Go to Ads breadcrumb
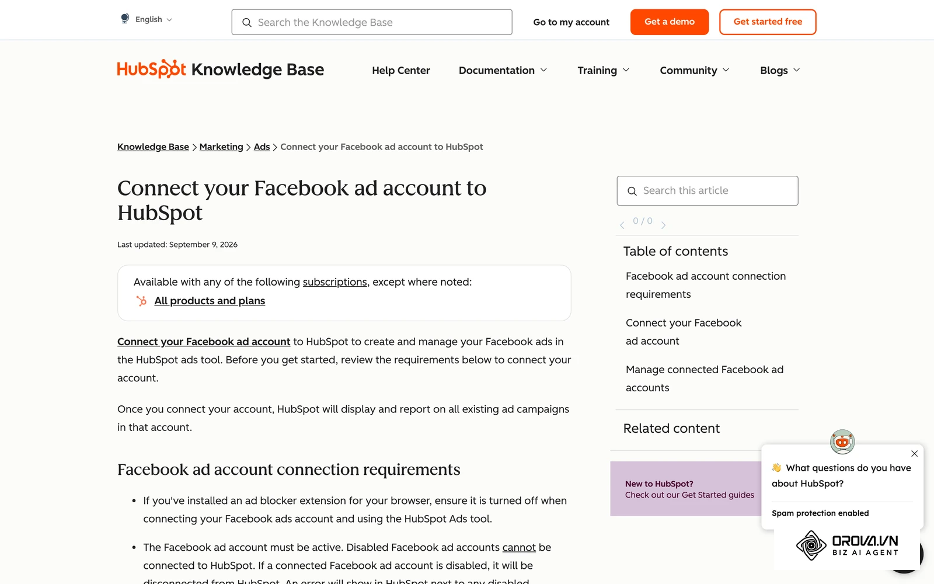 point(262,147)
